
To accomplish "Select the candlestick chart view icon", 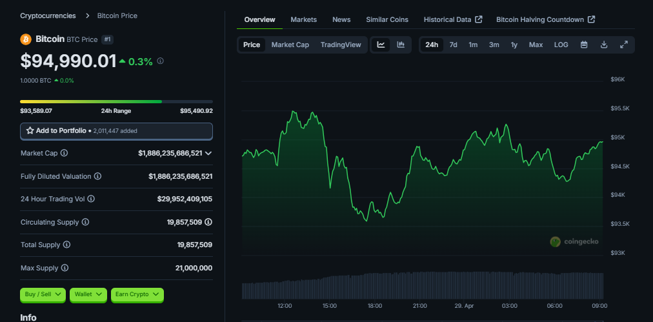I will pos(401,45).
